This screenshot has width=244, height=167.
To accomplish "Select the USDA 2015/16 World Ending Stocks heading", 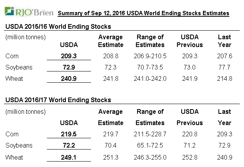I will pyautogui.click(x=58, y=27).
